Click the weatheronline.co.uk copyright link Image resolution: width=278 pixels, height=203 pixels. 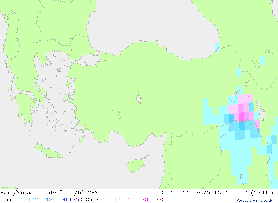[x=255, y=201]
